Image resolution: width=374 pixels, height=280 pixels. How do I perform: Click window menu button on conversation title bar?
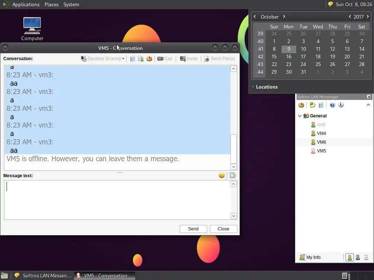tap(5, 48)
